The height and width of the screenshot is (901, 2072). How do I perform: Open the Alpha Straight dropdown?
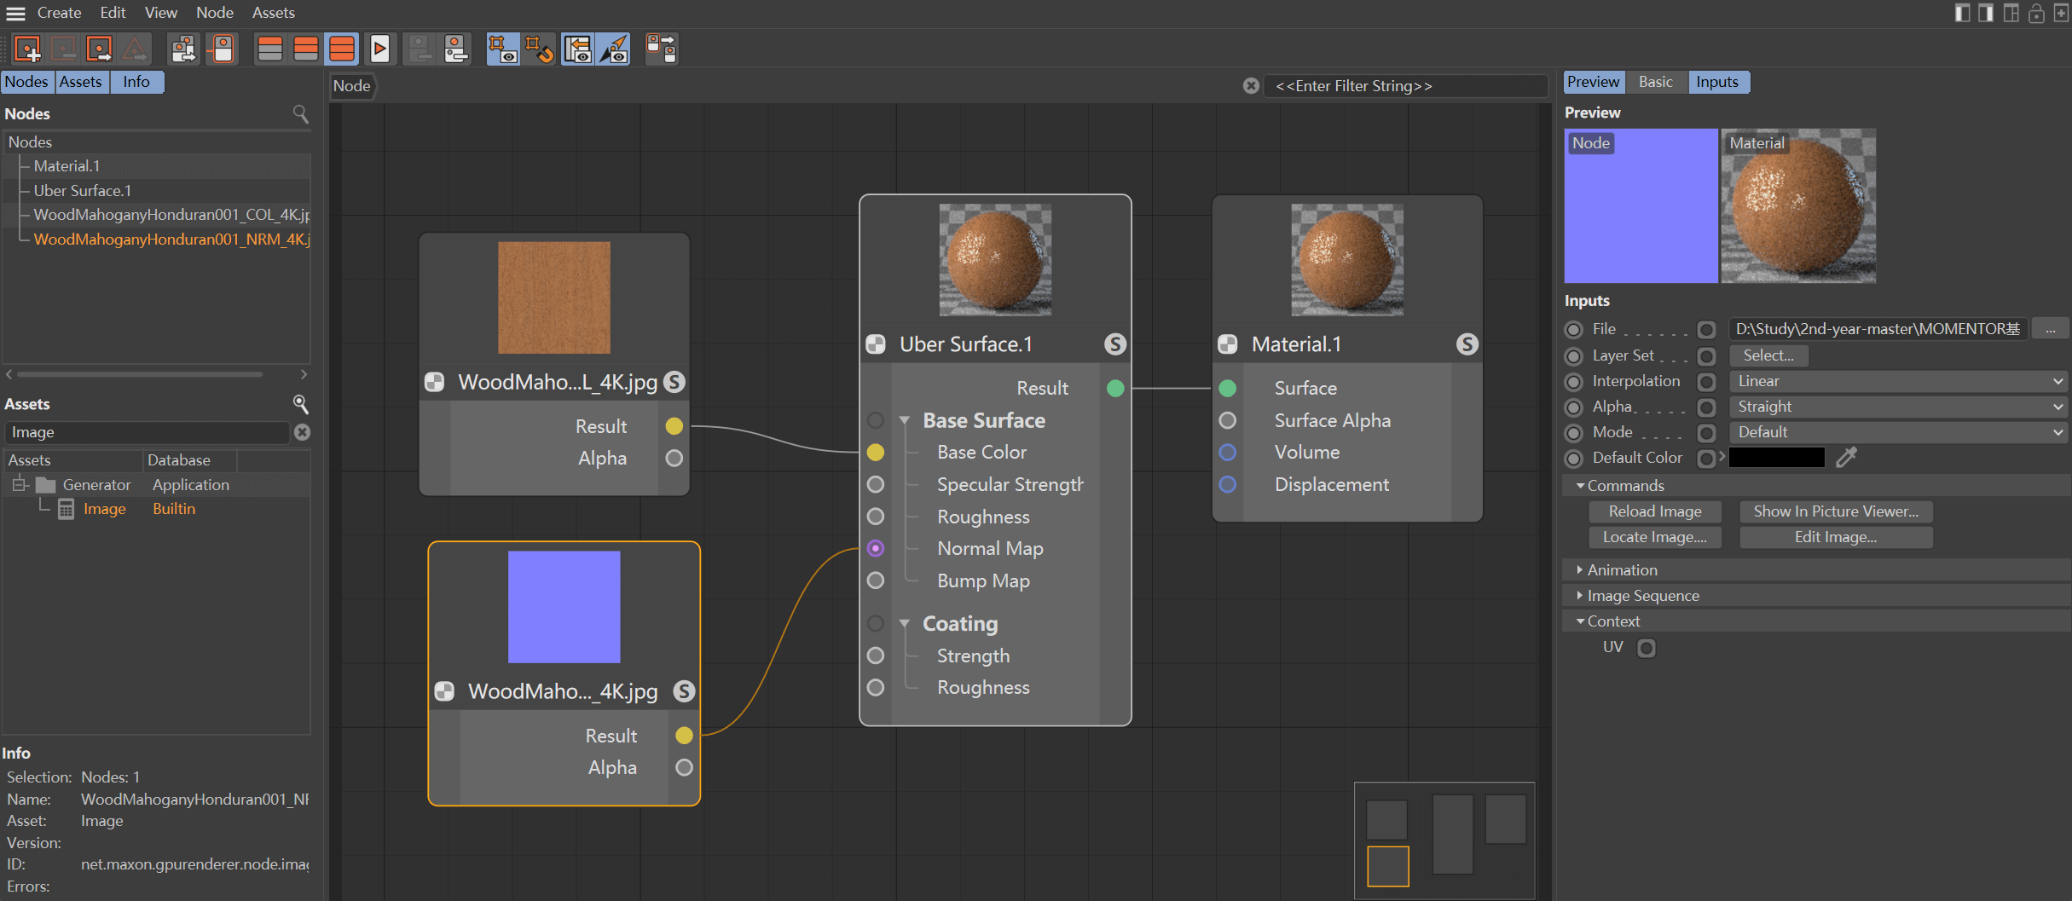(1898, 407)
